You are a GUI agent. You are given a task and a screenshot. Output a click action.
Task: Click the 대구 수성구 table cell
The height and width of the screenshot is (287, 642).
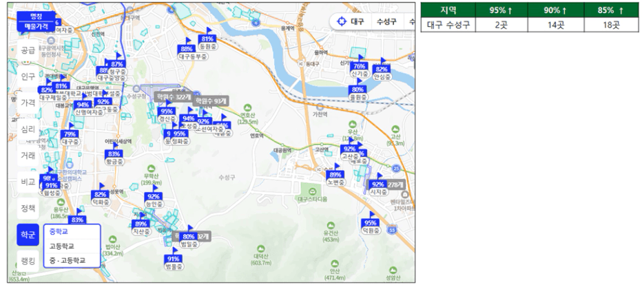(x=448, y=25)
